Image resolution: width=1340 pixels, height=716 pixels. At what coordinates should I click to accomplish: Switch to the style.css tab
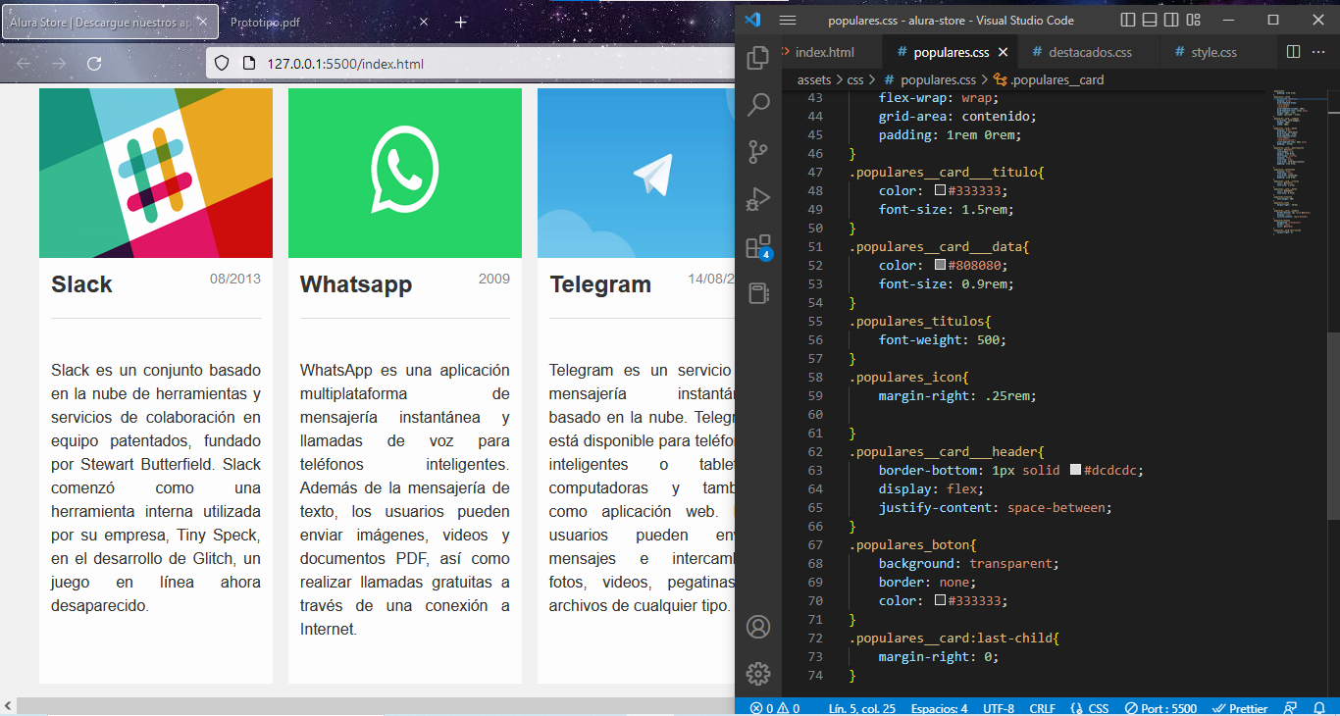[x=1213, y=53]
